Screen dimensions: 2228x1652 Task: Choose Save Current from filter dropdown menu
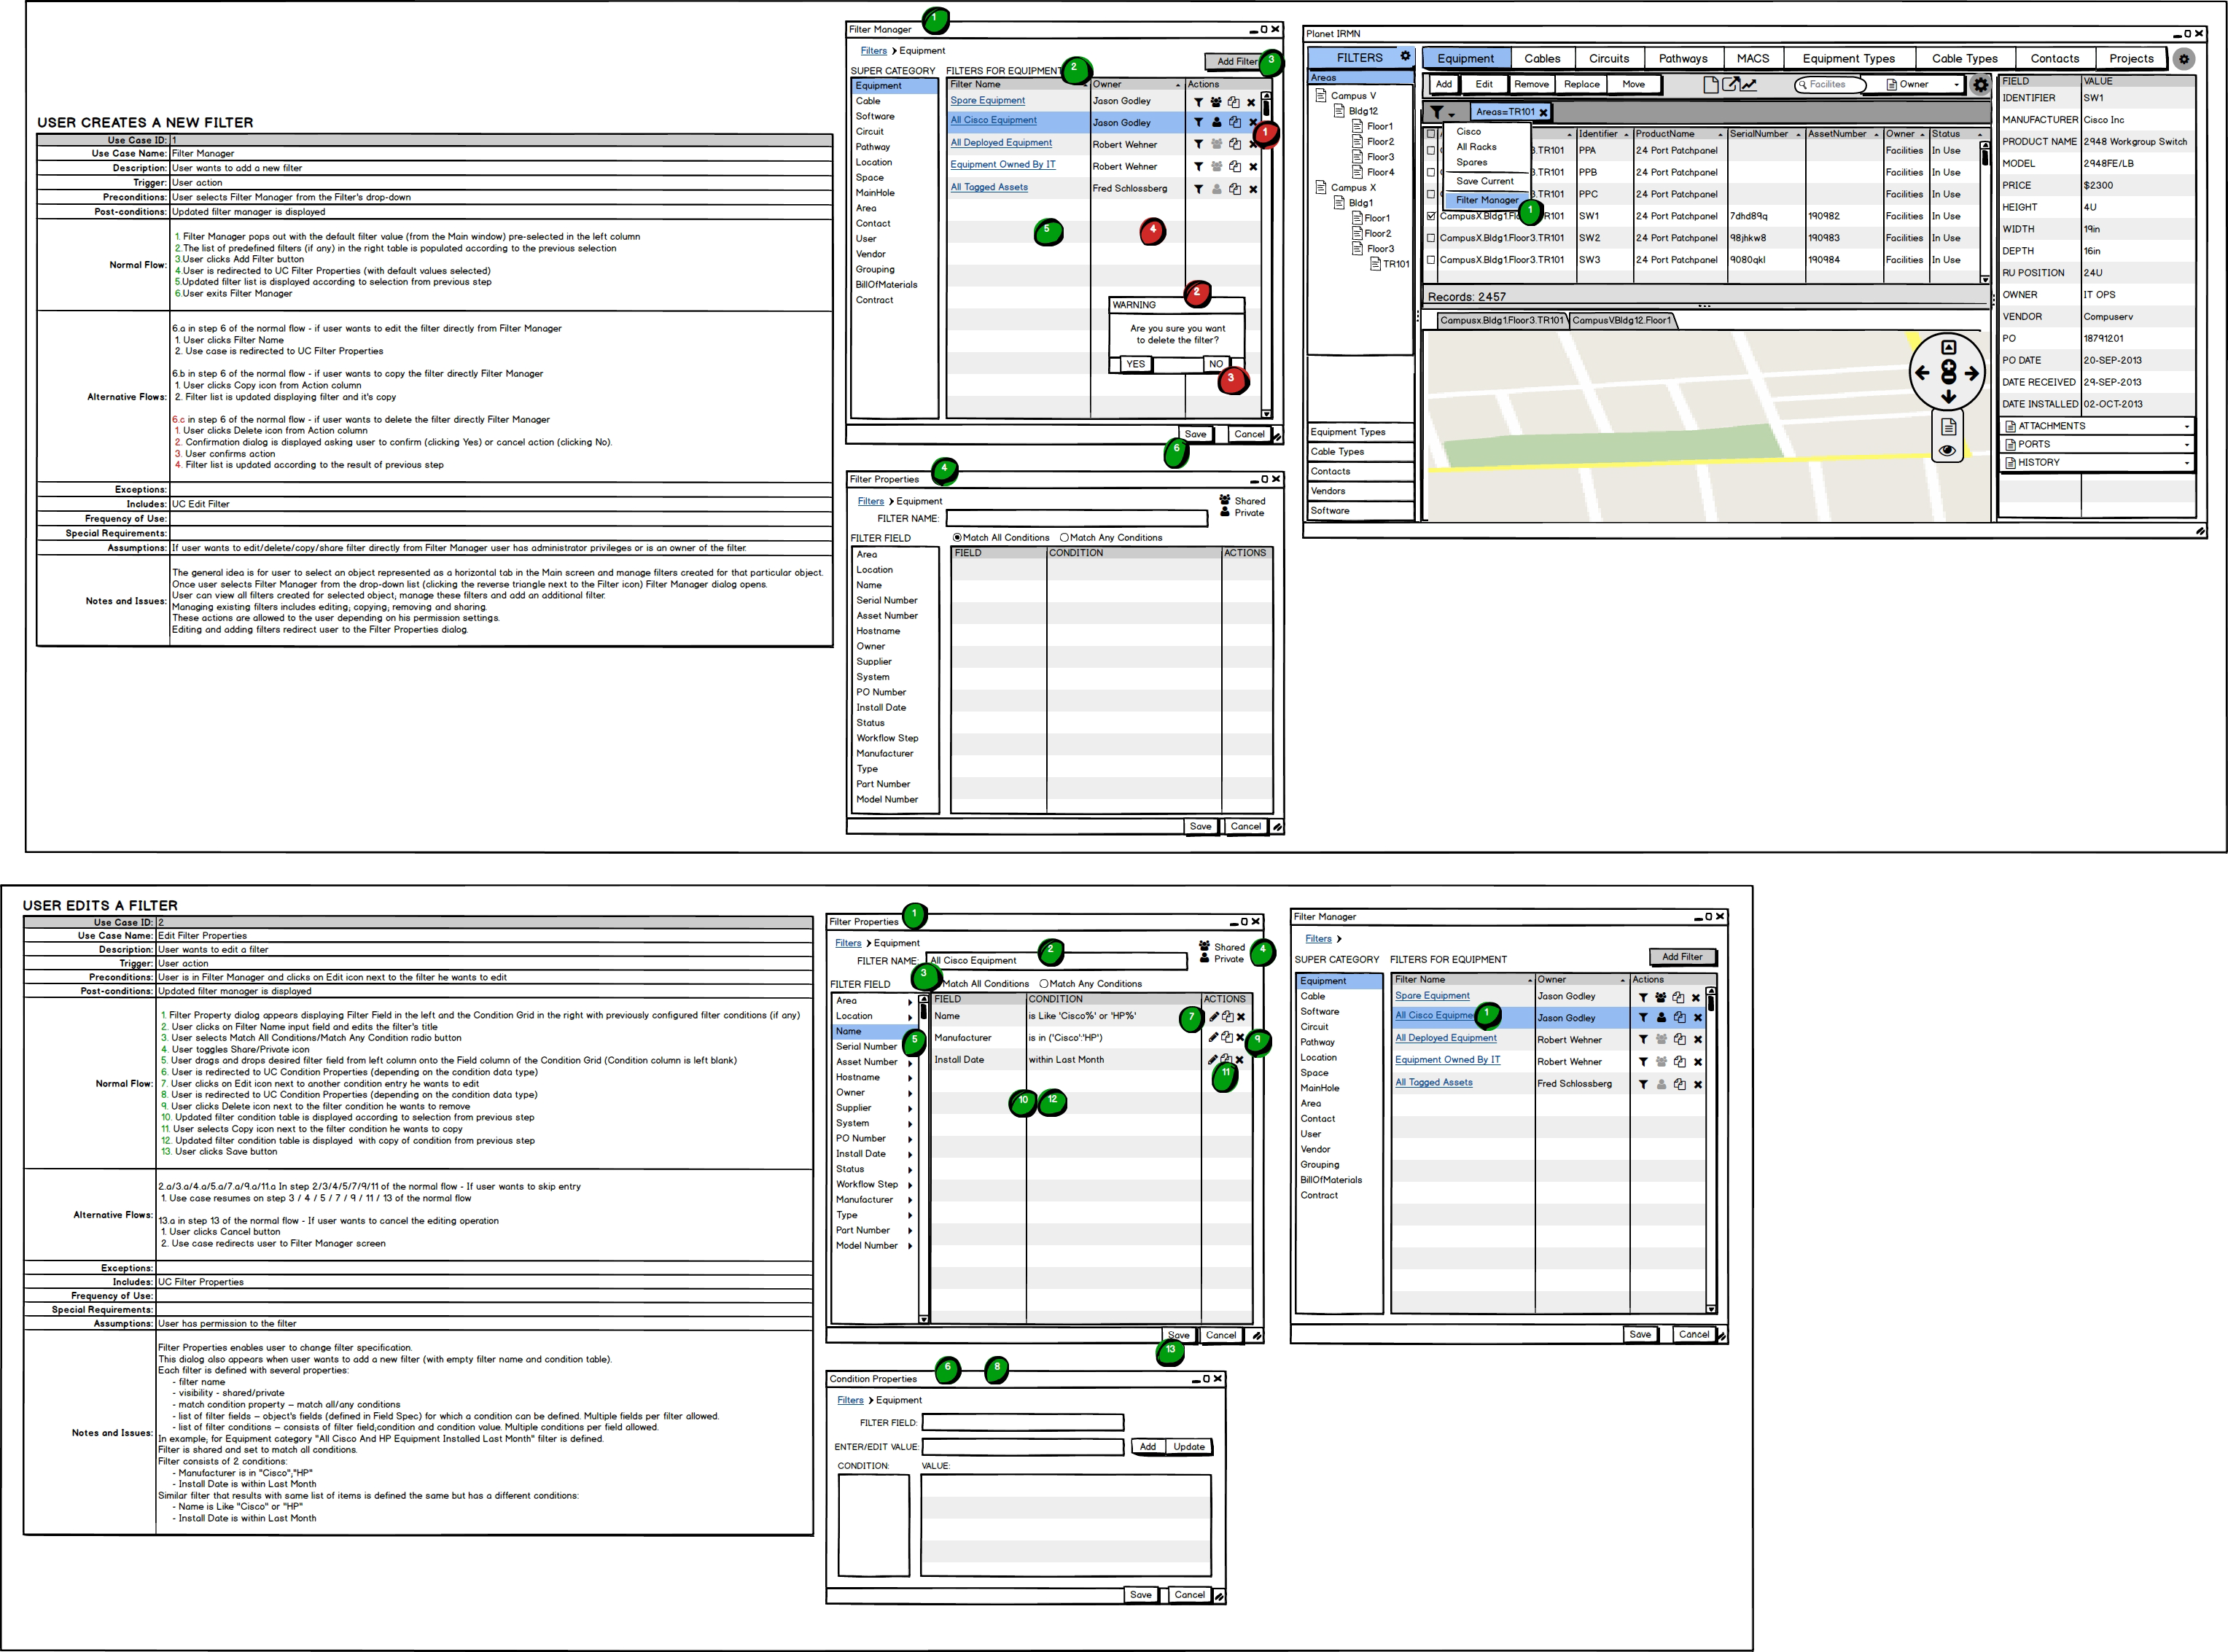pyautogui.click(x=1485, y=181)
